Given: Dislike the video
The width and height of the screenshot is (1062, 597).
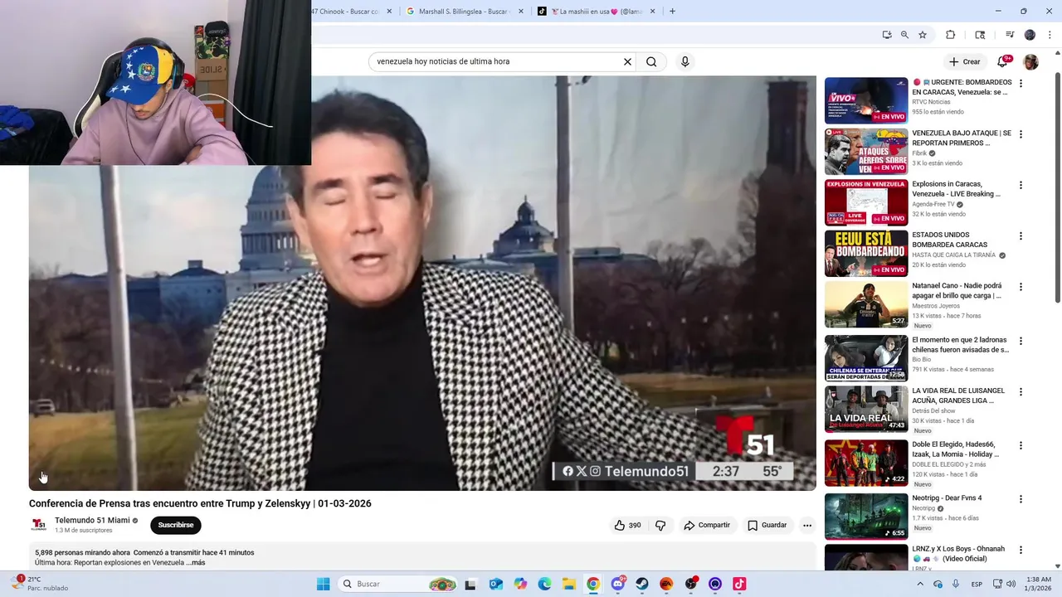Looking at the screenshot, I should [660, 525].
